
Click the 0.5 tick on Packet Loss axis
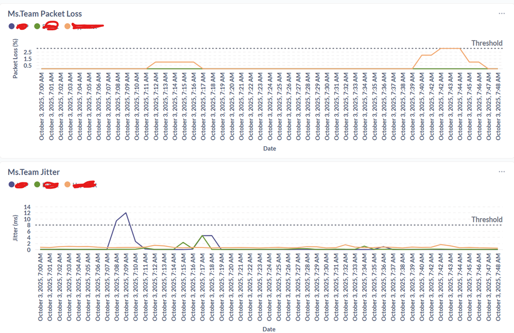pyautogui.click(x=28, y=65)
